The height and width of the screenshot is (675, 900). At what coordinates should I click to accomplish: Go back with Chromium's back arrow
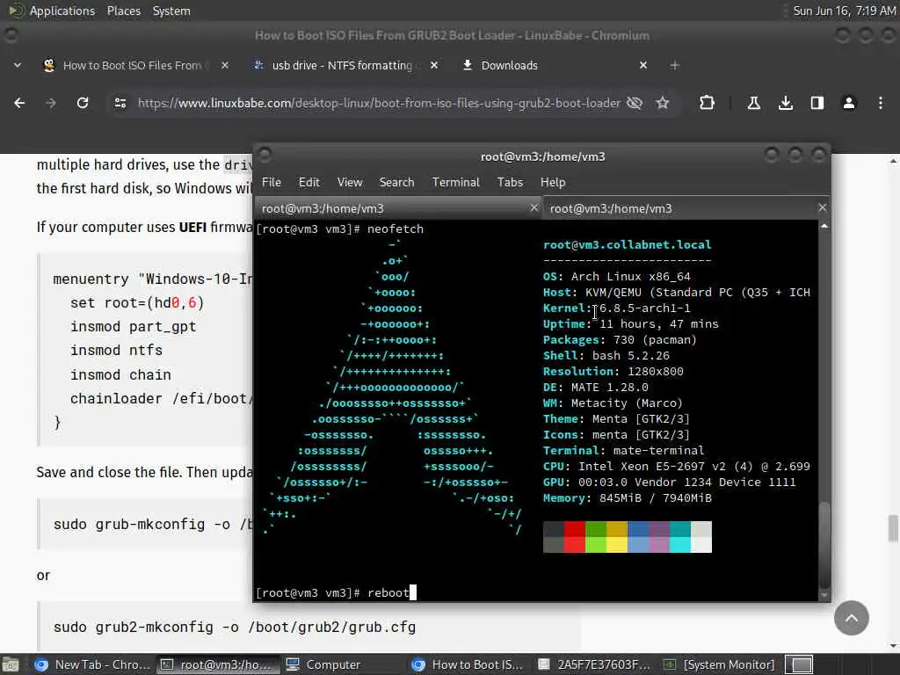19,103
